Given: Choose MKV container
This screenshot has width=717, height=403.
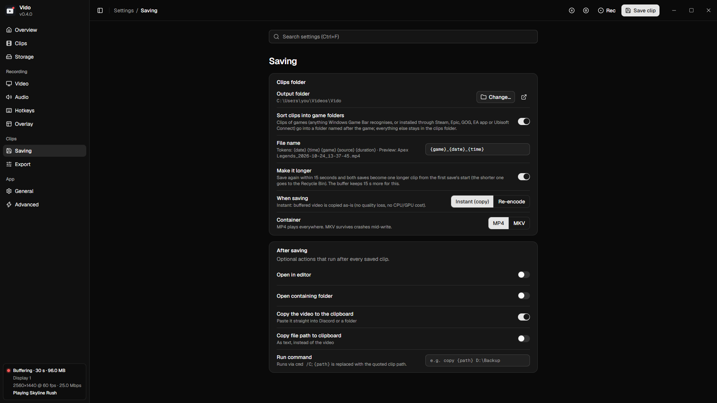Looking at the screenshot, I should [519, 223].
